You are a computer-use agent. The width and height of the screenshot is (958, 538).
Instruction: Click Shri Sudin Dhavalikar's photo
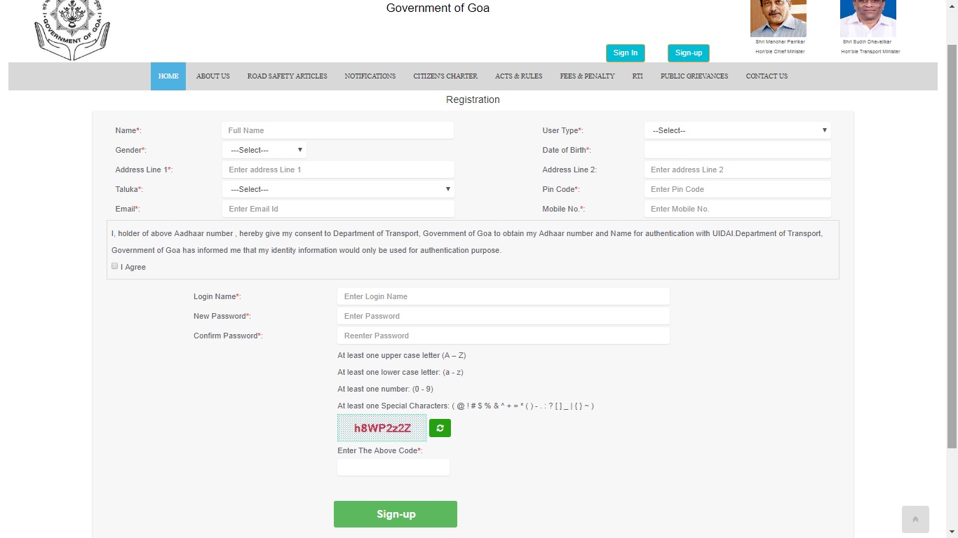click(x=868, y=19)
